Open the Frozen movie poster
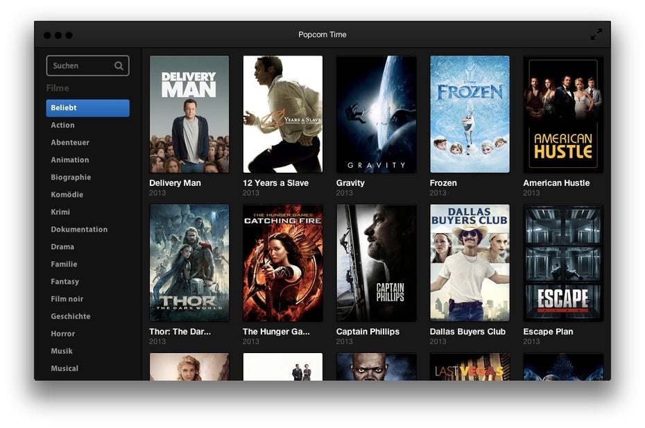The height and width of the screenshot is (428, 645). point(470,114)
